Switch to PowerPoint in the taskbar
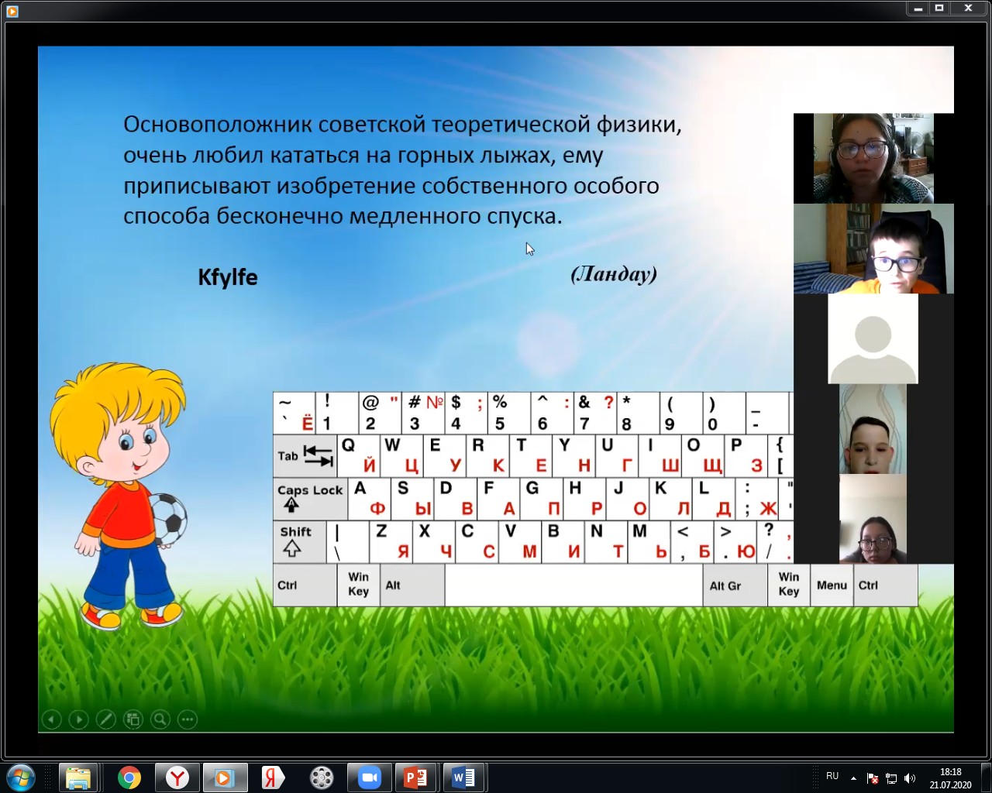The image size is (992, 793). pos(415,778)
